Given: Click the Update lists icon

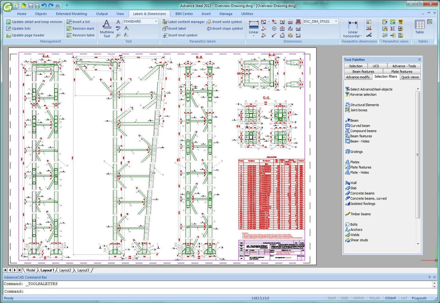Looking at the screenshot, I should tap(8, 29).
